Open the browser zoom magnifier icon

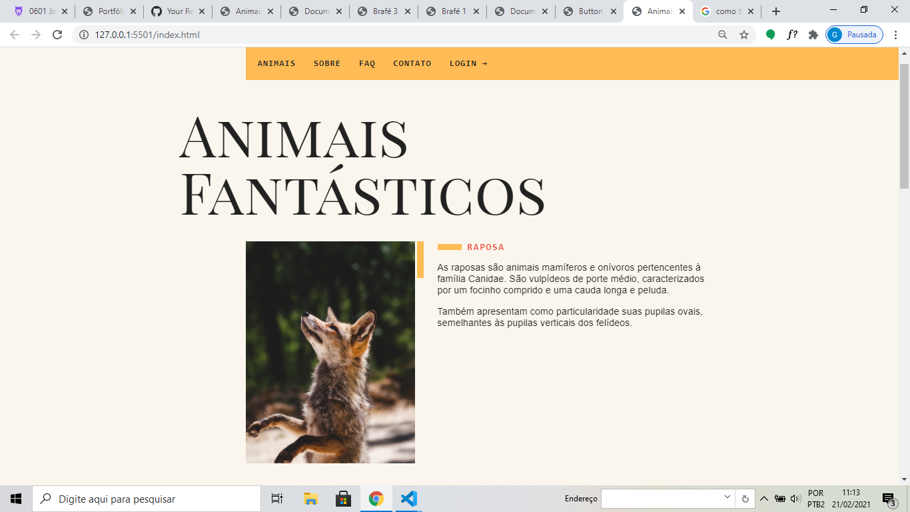(x=723, y=35)
